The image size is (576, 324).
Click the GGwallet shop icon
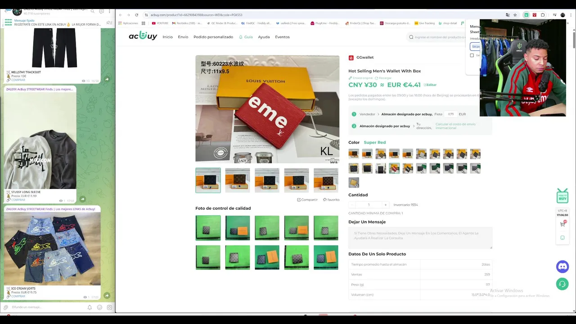point(351,58)
